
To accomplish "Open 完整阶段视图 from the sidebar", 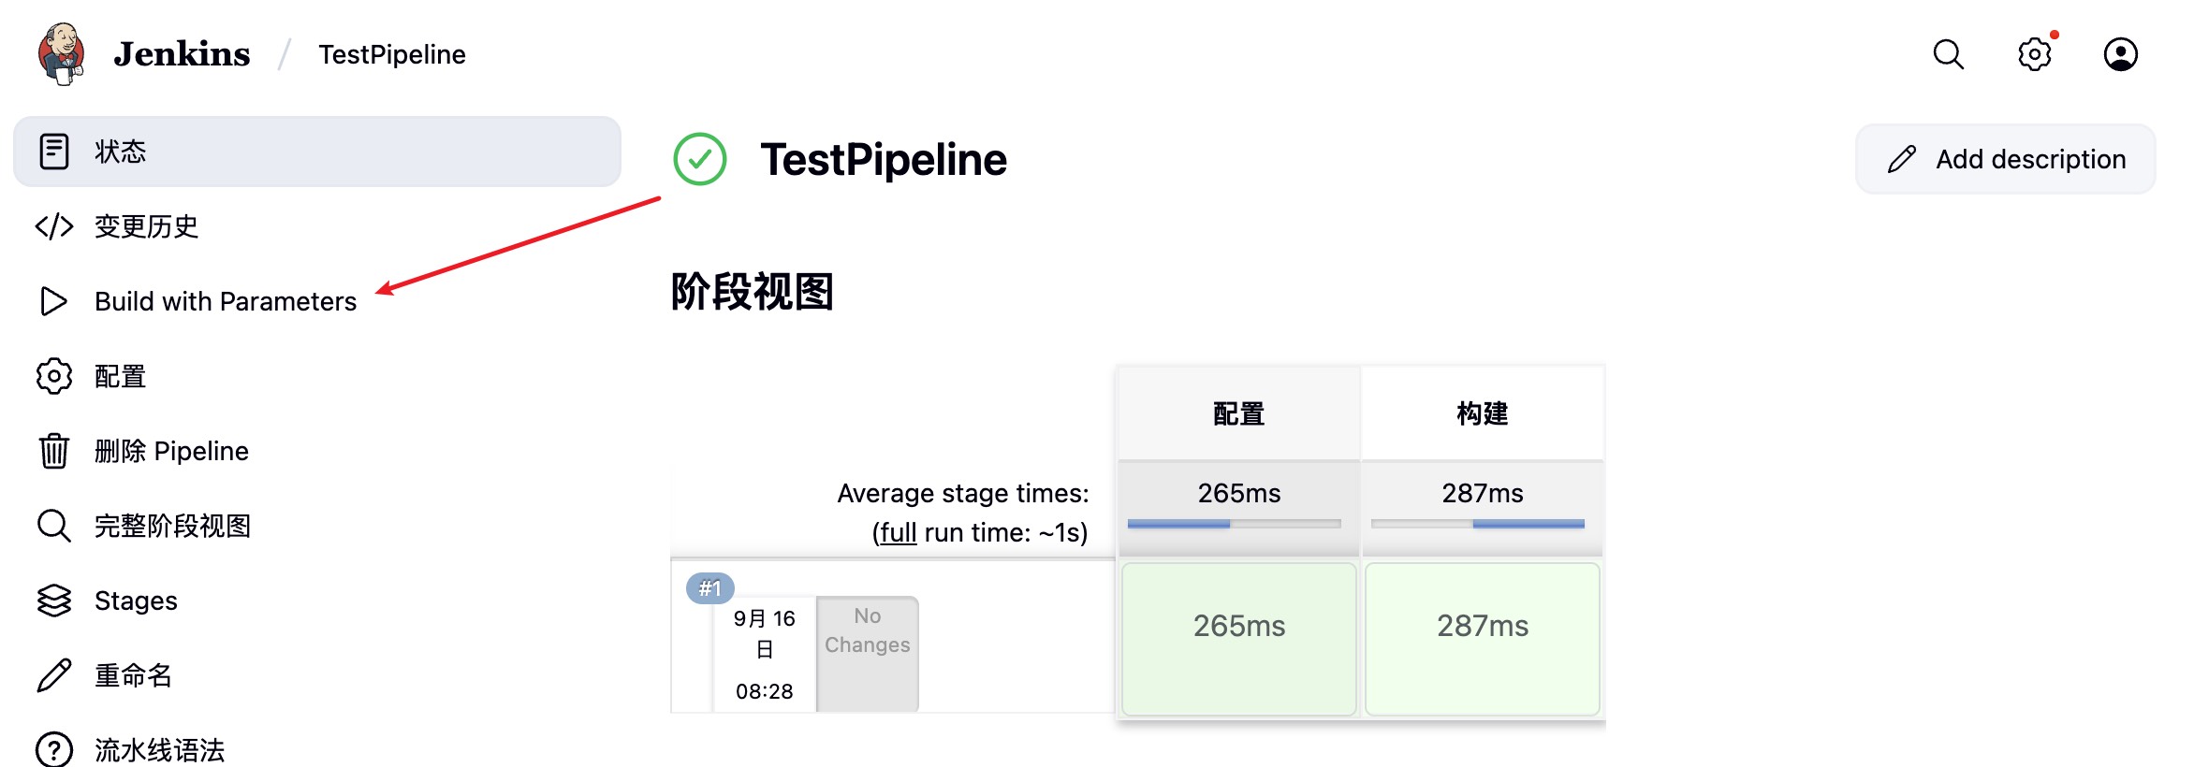I will click(172, 526).
